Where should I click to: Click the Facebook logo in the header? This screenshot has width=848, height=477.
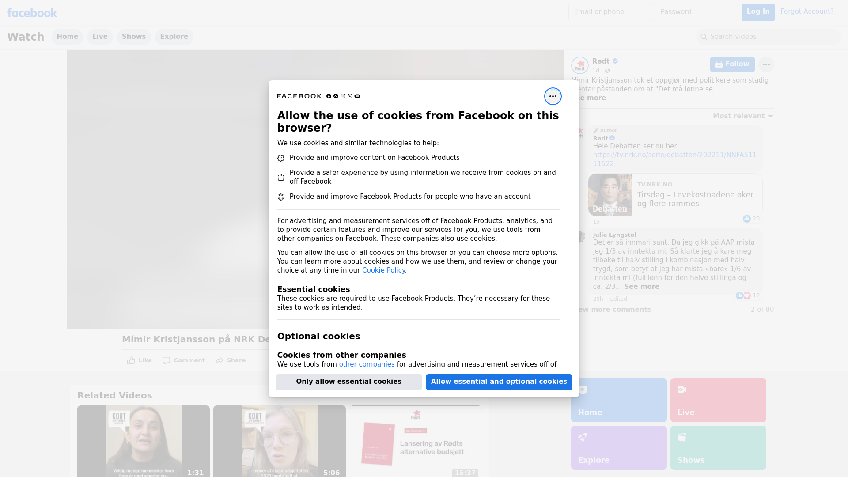click(x=32, y=13)
